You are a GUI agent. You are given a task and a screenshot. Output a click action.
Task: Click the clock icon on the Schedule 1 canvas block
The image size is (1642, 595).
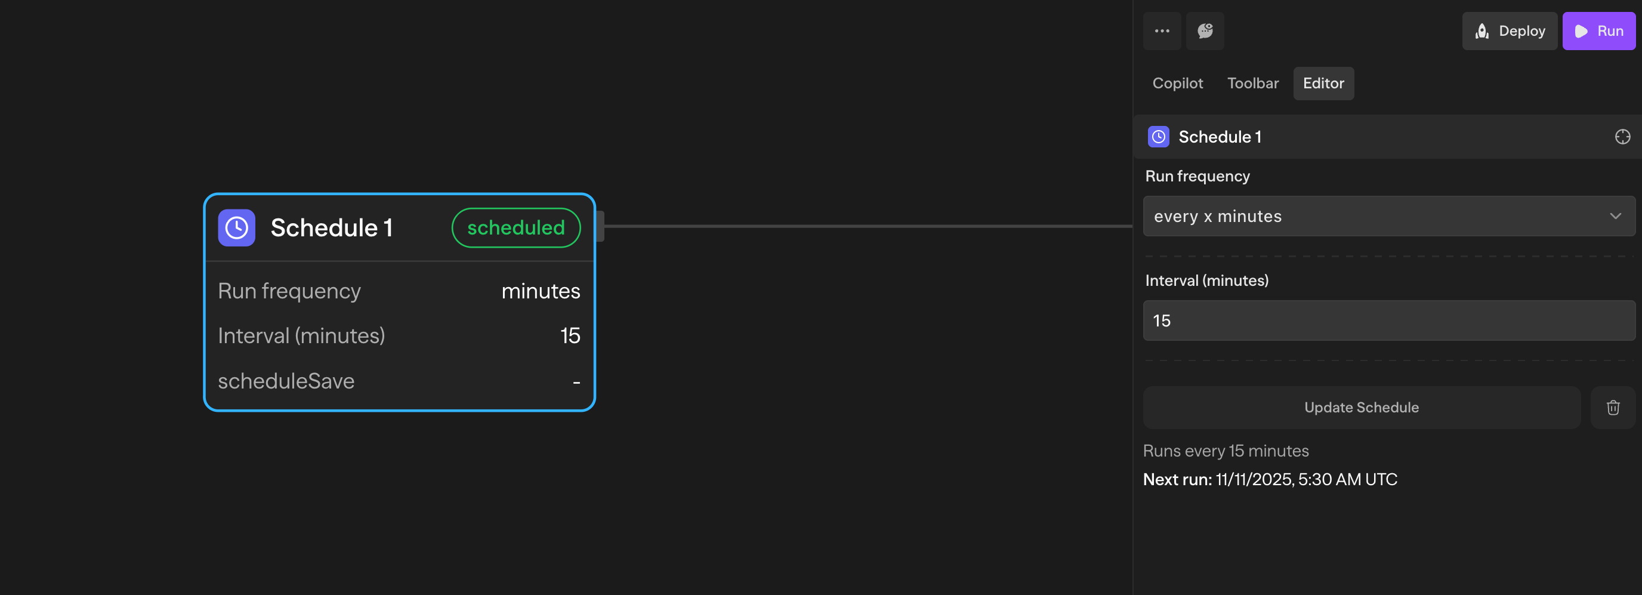click(x=236, y=227)
